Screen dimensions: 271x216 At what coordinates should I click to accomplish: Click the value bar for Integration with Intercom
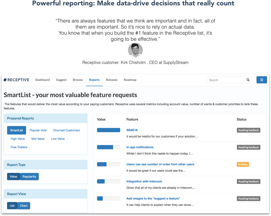point(108,182)
